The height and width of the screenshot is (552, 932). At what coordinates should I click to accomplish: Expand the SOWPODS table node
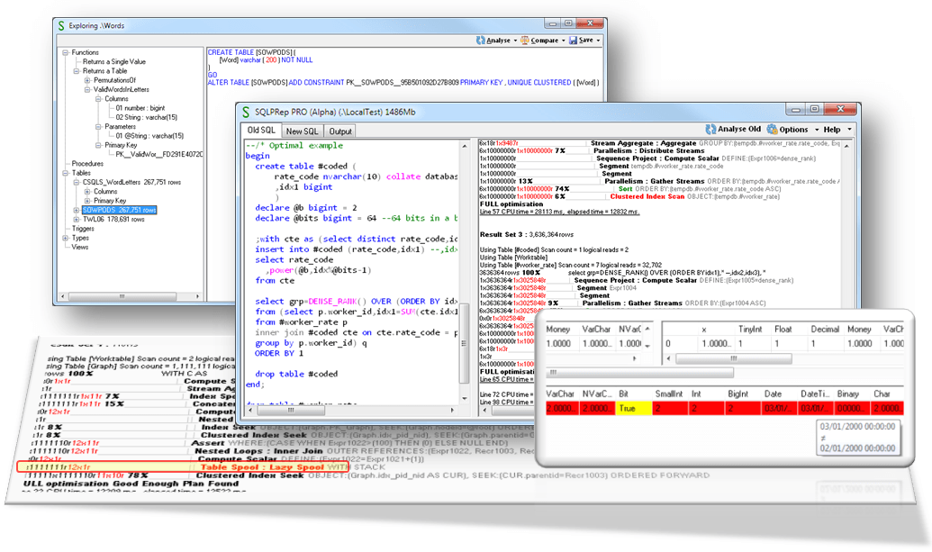(76, 211)
